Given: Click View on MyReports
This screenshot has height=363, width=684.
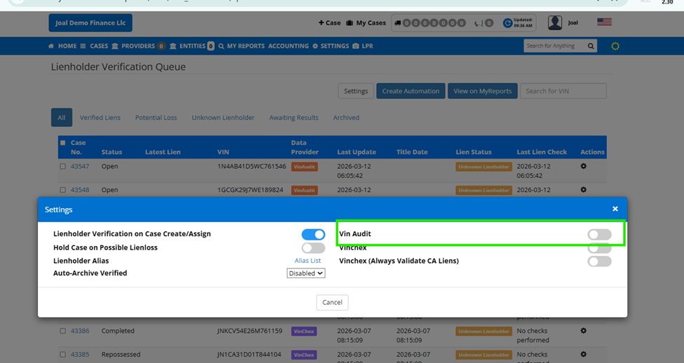Looking at the screenshot, I should pyautogui.click(x=483, y=91).
